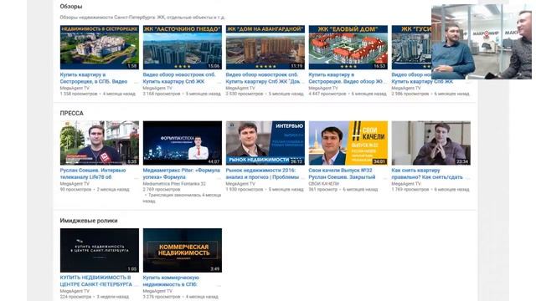Open 'Как снять квартиру правильно?' title link
Screen dimensions: 536x301
(427, 174)
